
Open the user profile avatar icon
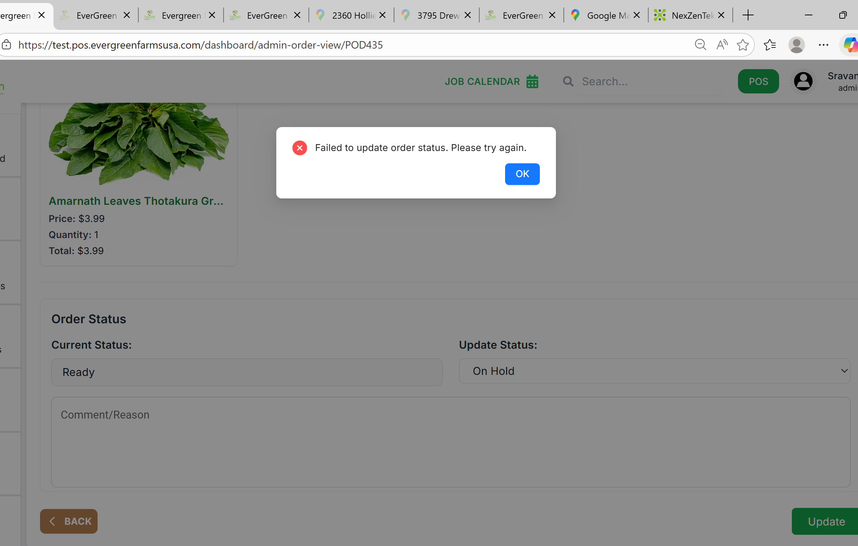(803, 81)
